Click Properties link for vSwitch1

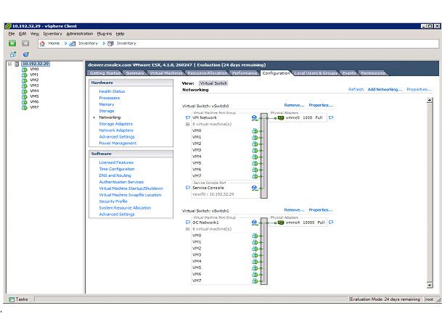point(321,210)
